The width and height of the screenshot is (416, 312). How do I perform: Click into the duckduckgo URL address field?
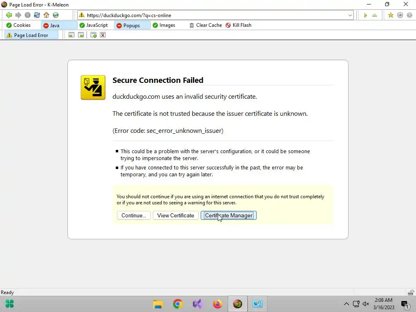[216, 15]
